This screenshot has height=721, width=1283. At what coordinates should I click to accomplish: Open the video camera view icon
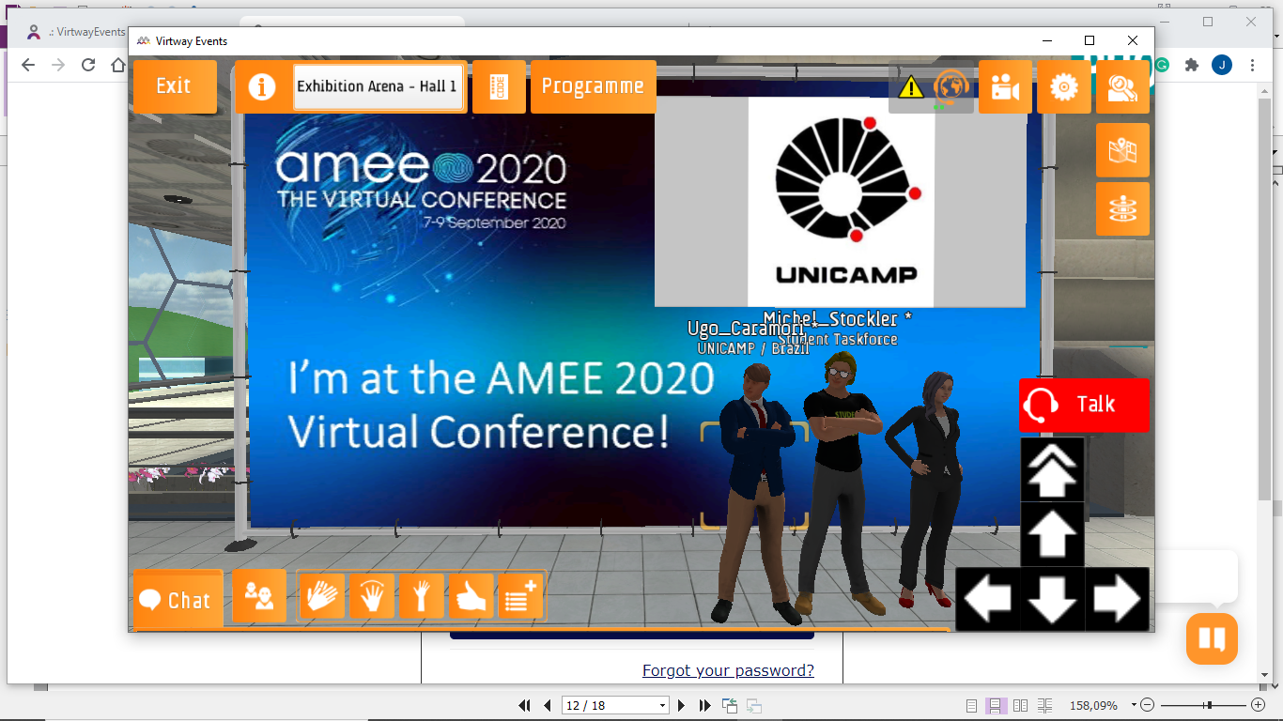[x=1005, y=87]
